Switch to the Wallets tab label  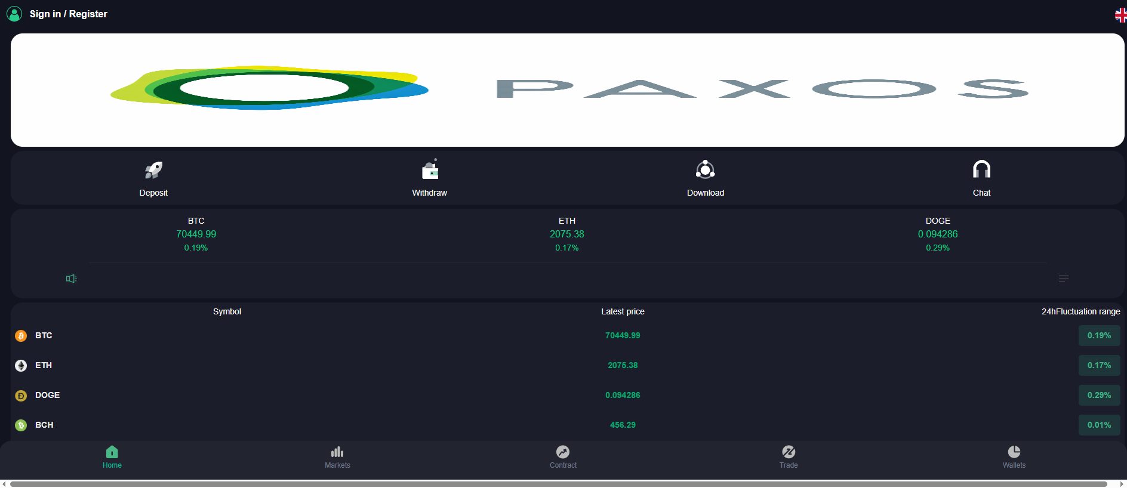[x=1014, y=465]
